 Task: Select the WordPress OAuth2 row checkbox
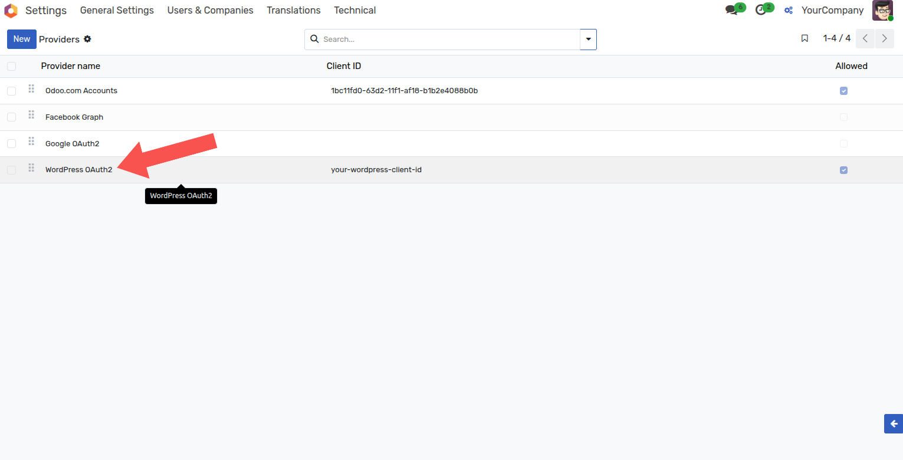tap(12, 170)
